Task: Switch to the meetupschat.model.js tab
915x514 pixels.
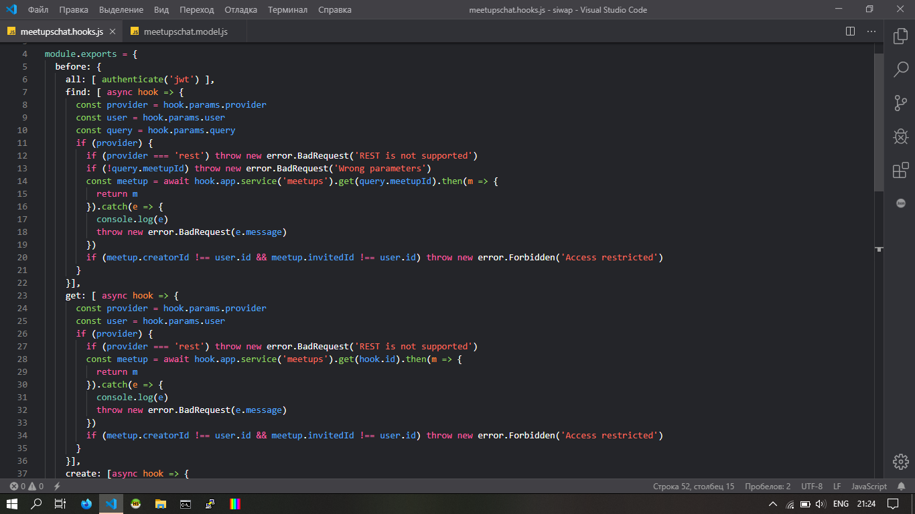Action: pos(186,31)
